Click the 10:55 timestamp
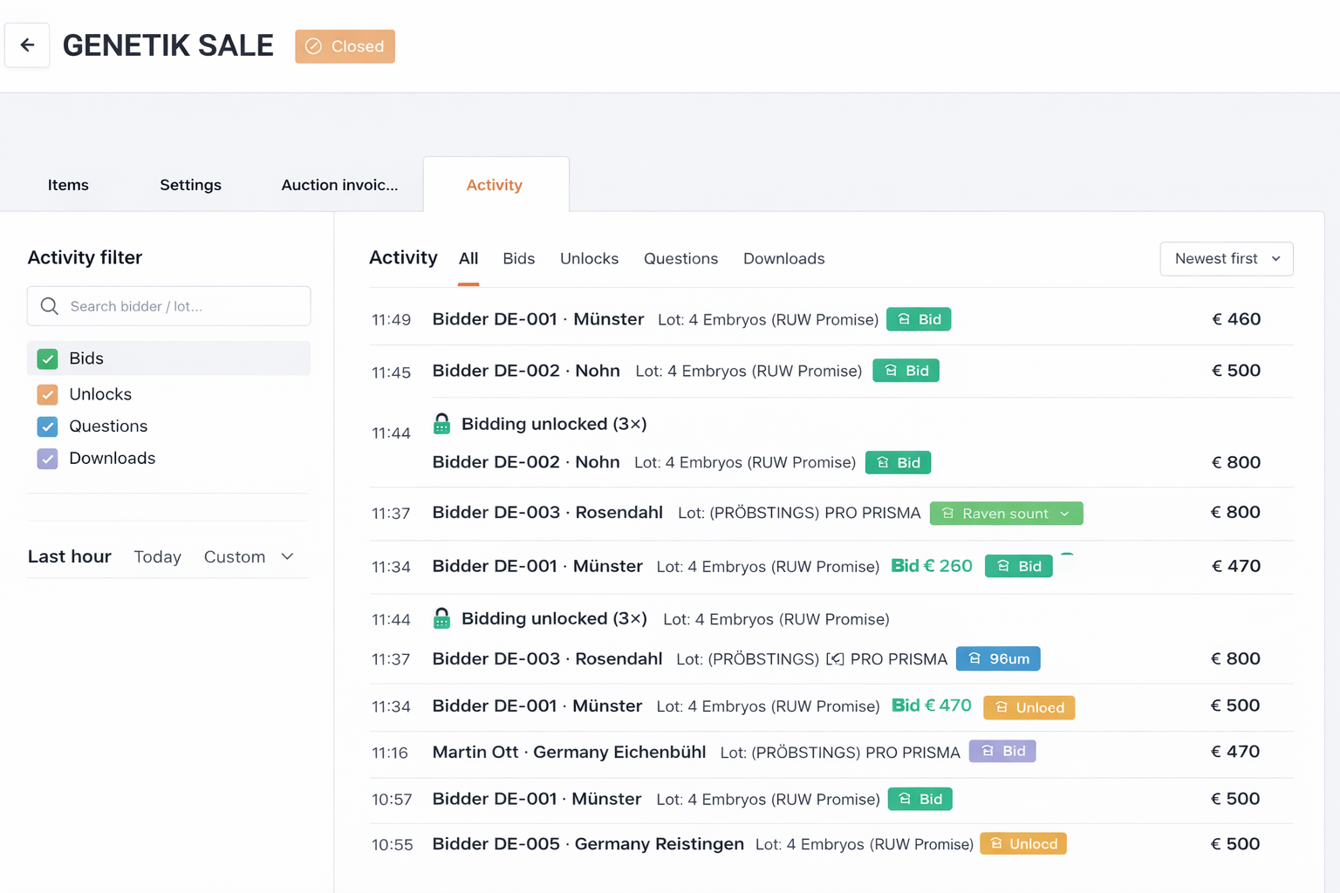1340x893 pixels. pyautogui.click(x=393, y=845)
